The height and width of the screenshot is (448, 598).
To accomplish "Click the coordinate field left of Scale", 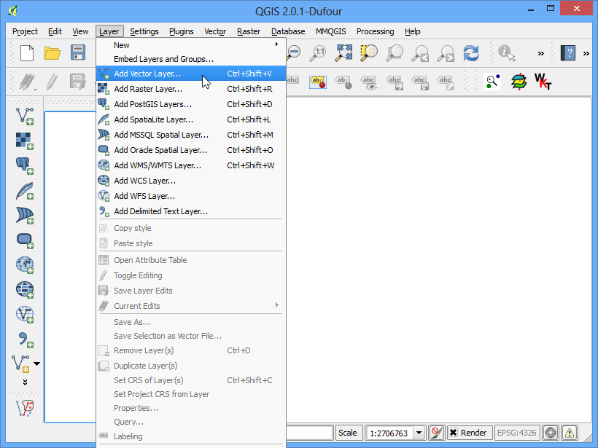I will click(x=309, y=433).
